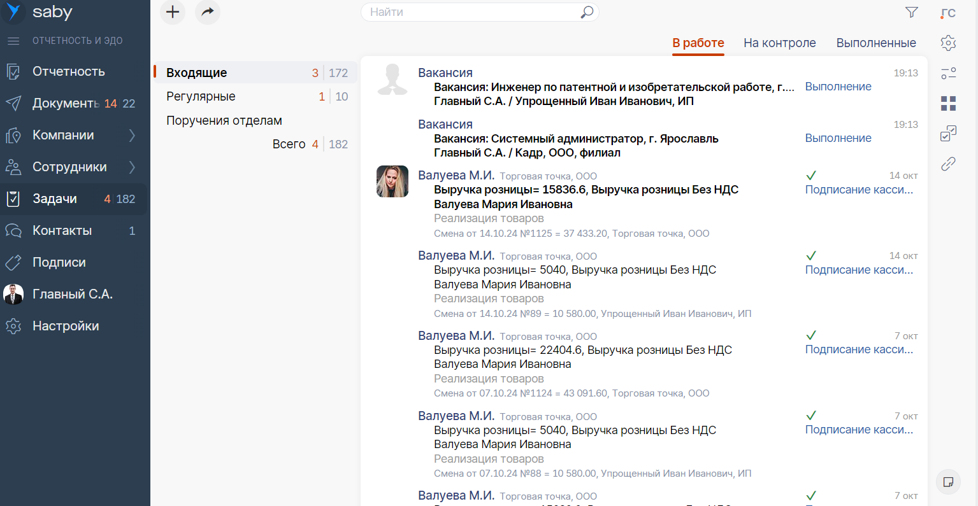Click the sliders configuration icon on right
The height and width of the screenshot is (506, 978).
(948, 73)
